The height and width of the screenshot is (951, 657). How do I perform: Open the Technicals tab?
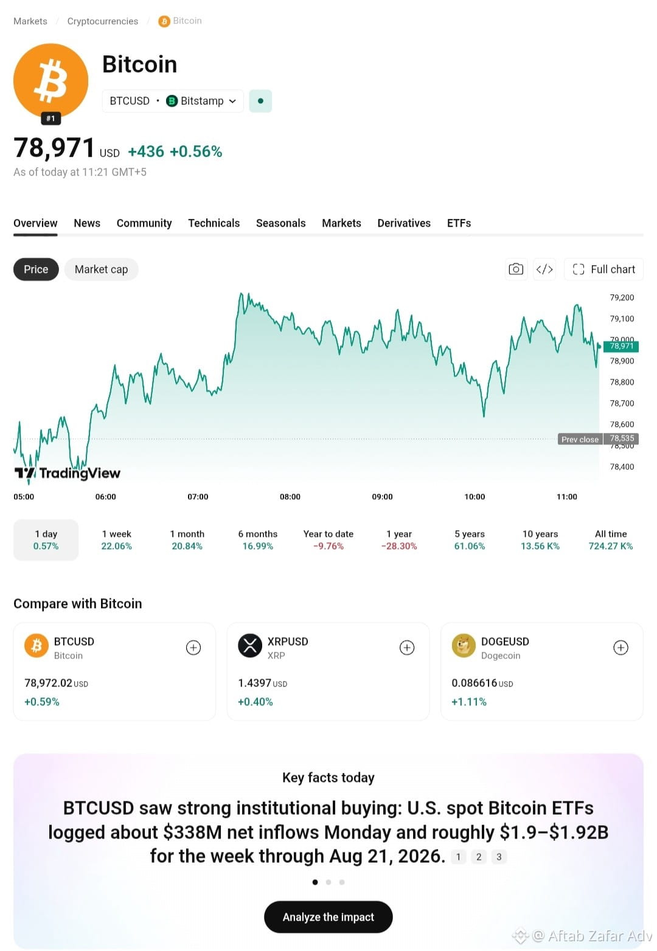click(214, 223)
